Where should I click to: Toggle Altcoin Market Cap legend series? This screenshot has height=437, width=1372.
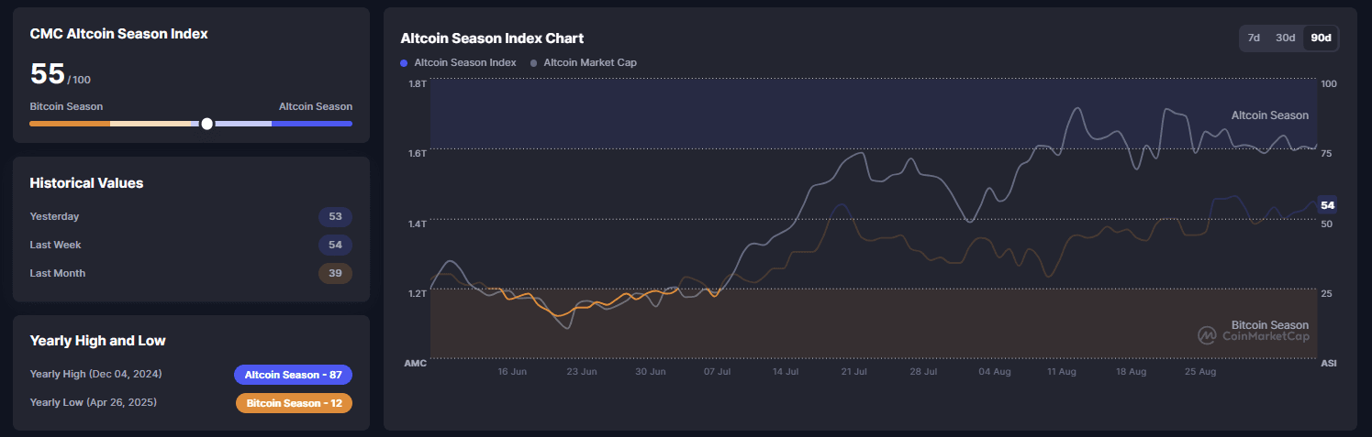[589, 62]
